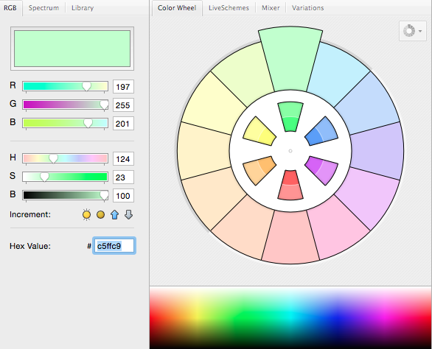Screen dimensions: 432x349
Task: Click the dim sun increment icon
Action: point(101,215)
